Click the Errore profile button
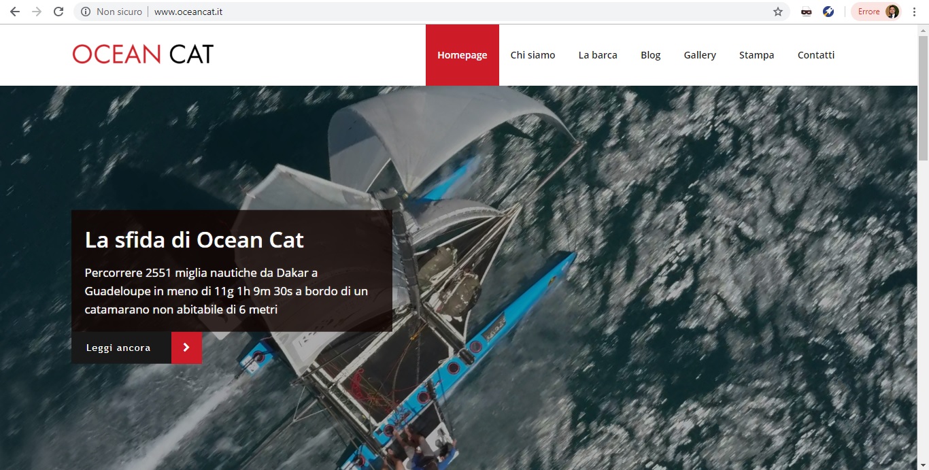Screen dimensions: 929x470 click(877, 12)
